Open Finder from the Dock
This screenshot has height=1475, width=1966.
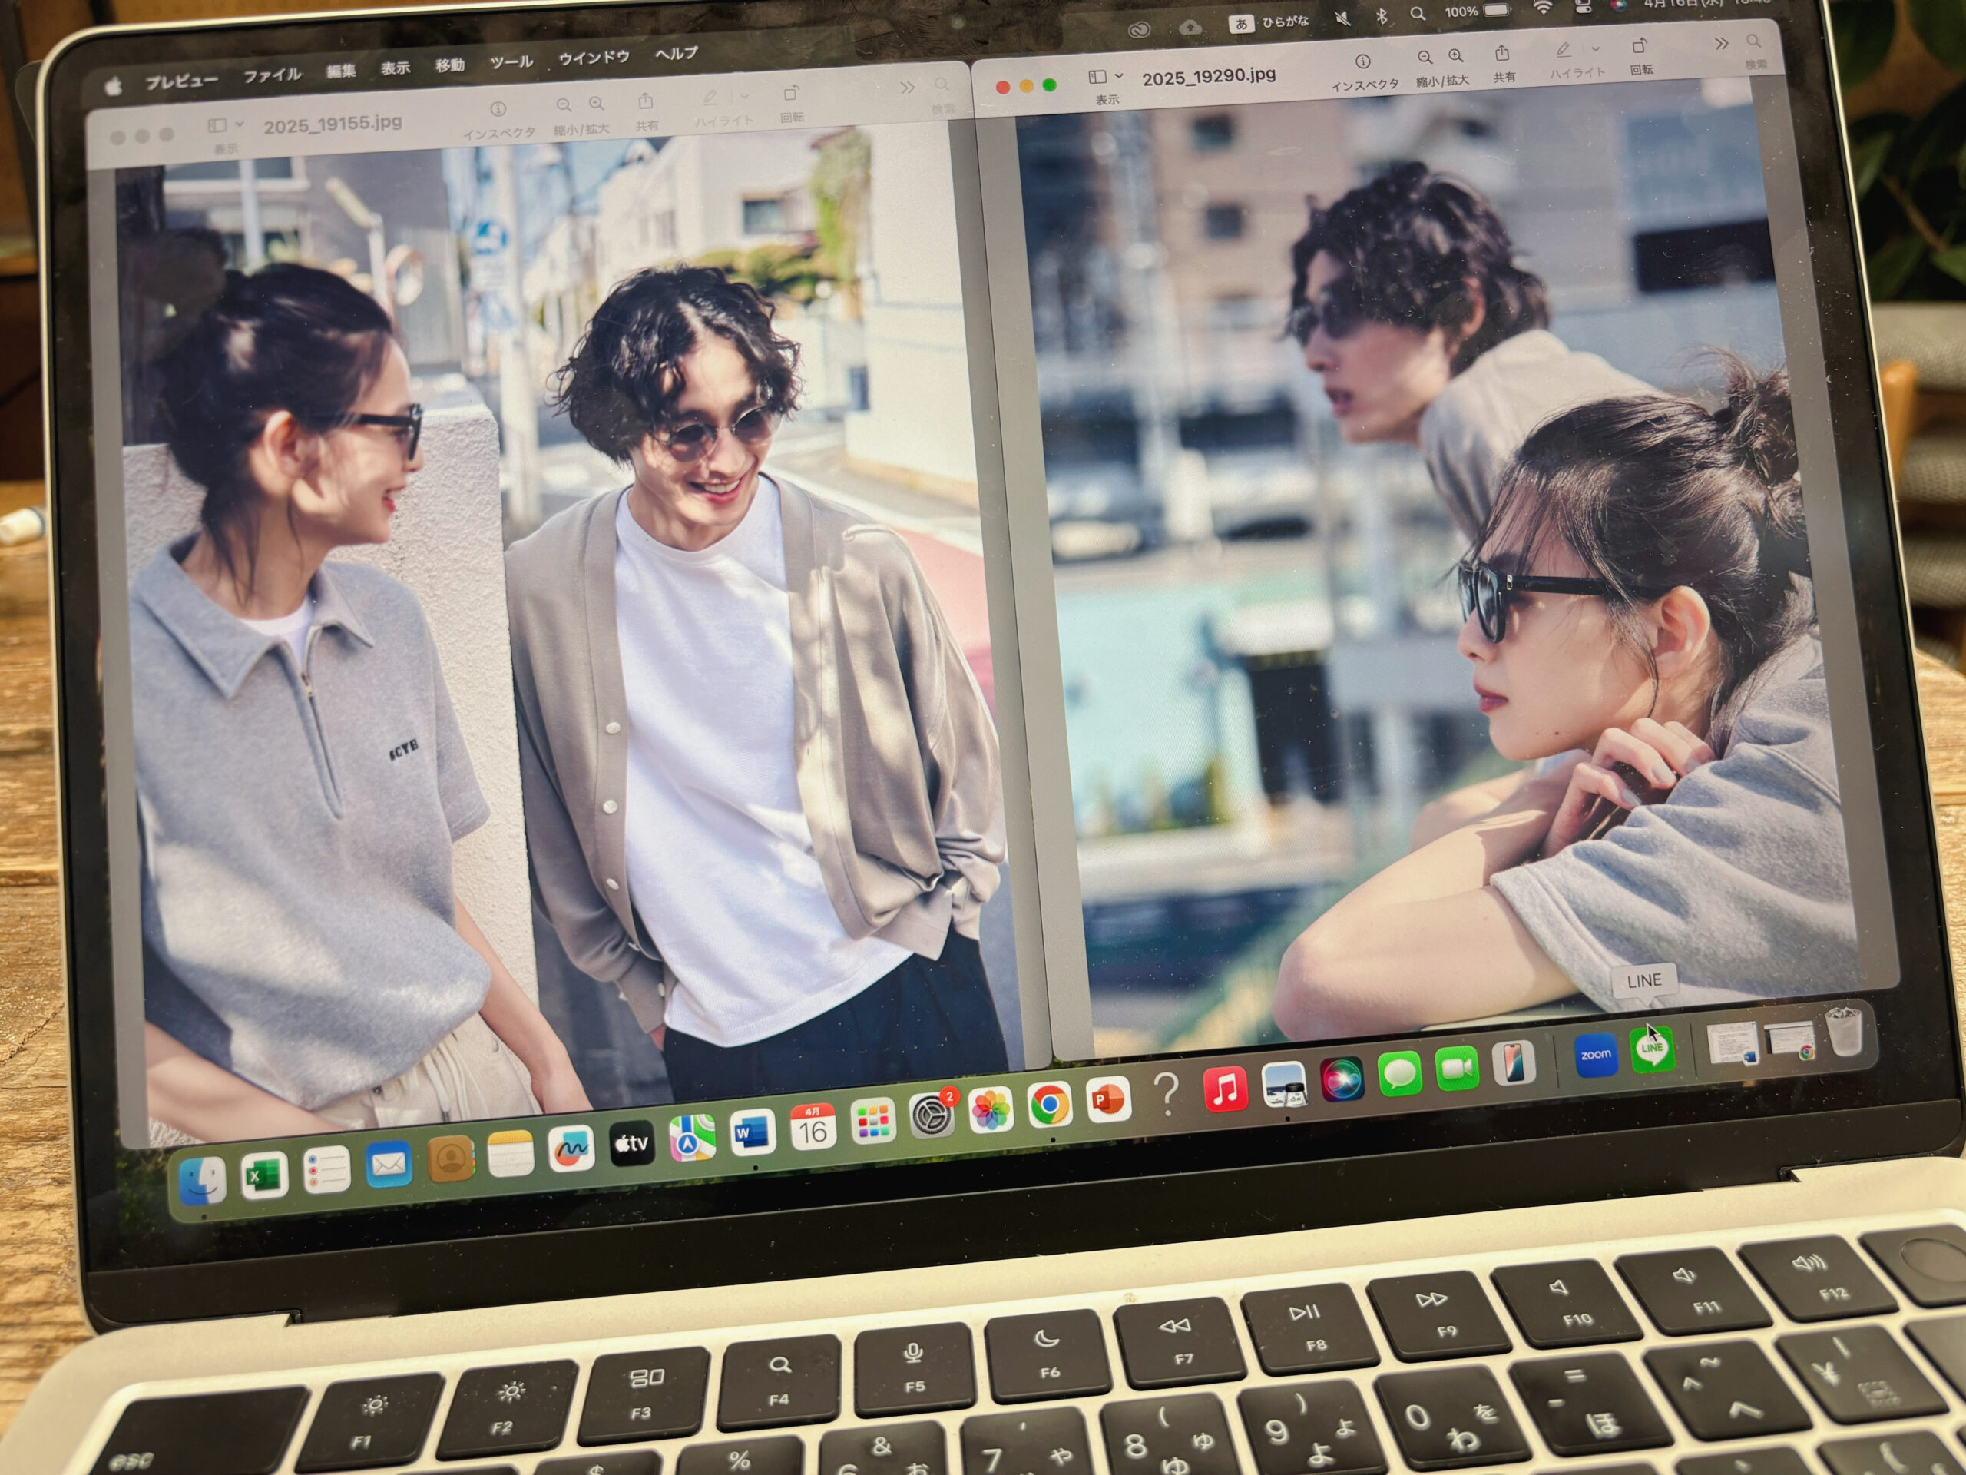click(x=204, y=1181)
